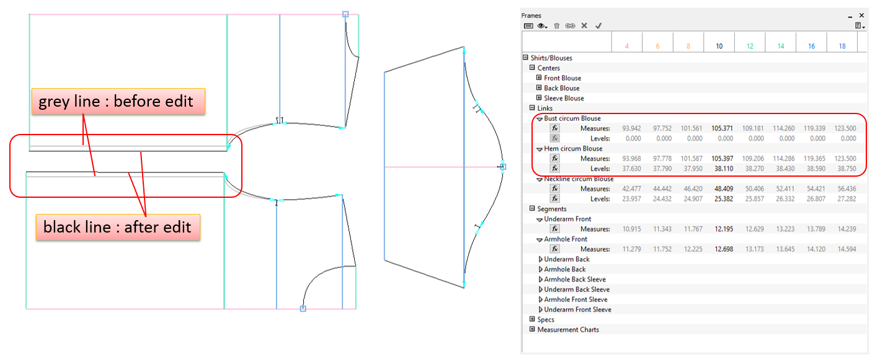The width and height of the screenshot is (880, 364).
Task: Click fx icon for Armhole Front Measures
Action: click(x=556, y=249)
